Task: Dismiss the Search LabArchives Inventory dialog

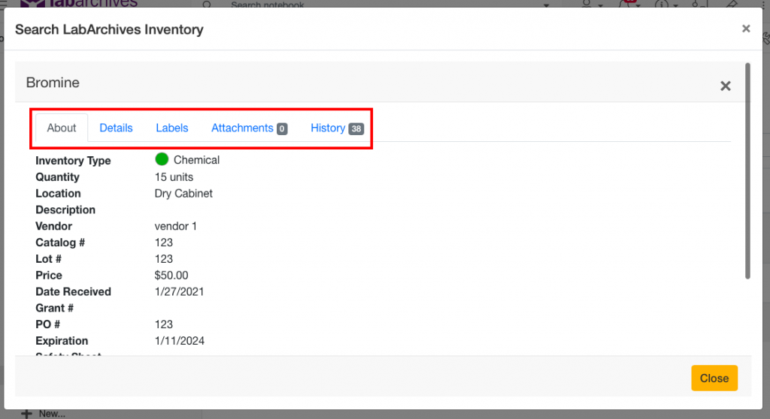Action: (746, 29)
